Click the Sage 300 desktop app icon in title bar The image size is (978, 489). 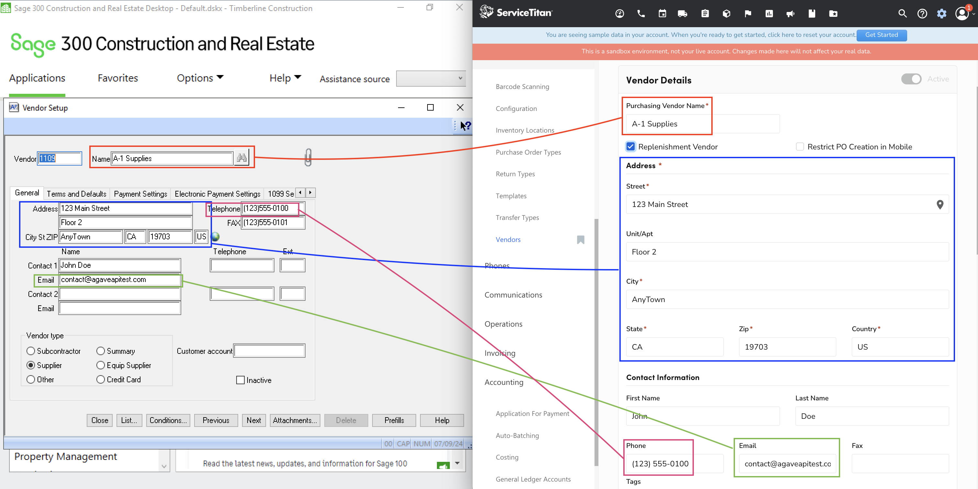[6, 8]
